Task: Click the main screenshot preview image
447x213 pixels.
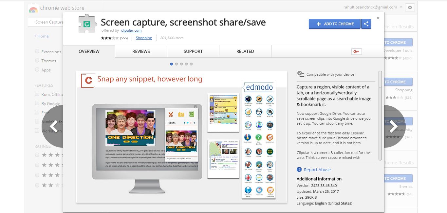Action: (182, 137)
